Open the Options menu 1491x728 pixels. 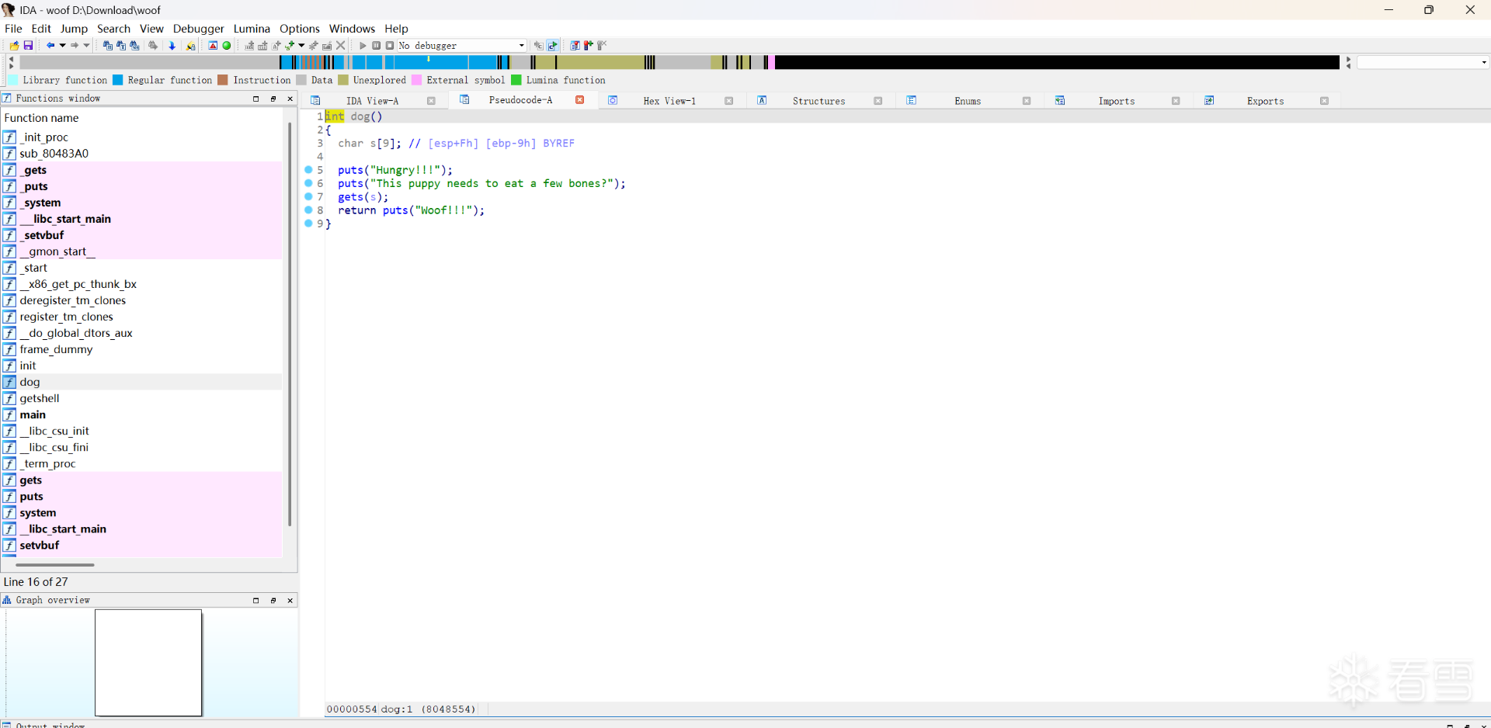[x=300, y=29]
